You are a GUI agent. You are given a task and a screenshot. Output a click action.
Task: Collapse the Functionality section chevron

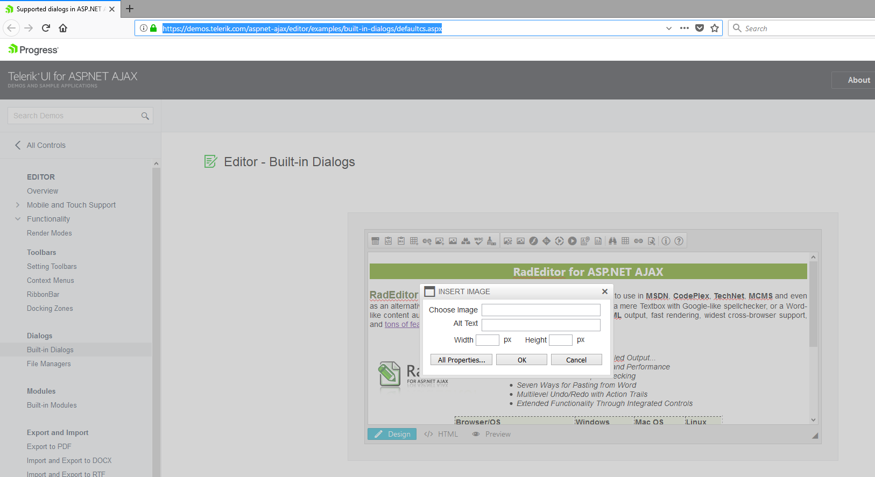pos(18,219)
